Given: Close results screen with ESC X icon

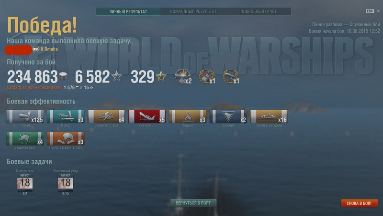Looking at the screenshot, I should point(378,11).
